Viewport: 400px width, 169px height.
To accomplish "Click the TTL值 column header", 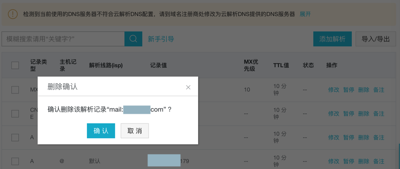I will 281,66.
